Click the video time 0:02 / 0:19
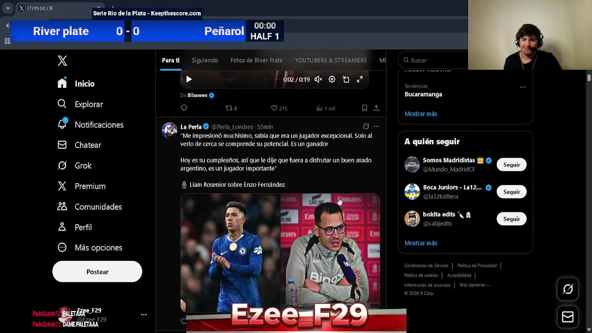 click(x=296, y=80)
